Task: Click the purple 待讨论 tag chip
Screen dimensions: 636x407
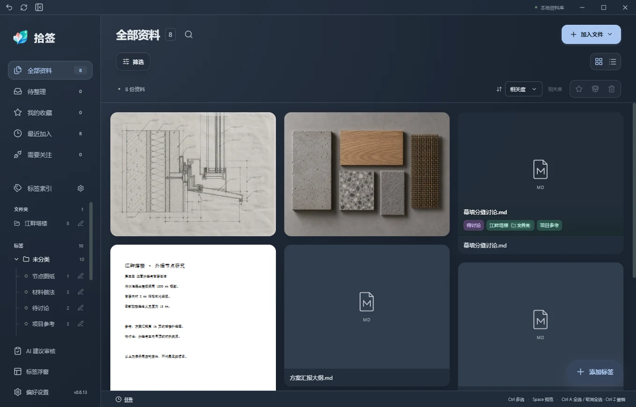Action: click(x=473, y=225)
